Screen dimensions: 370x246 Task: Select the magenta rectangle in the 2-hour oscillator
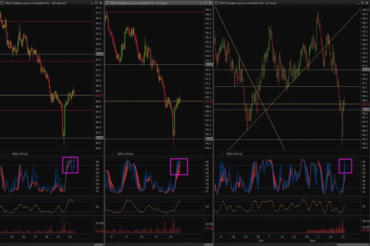[x=179, y=167]
